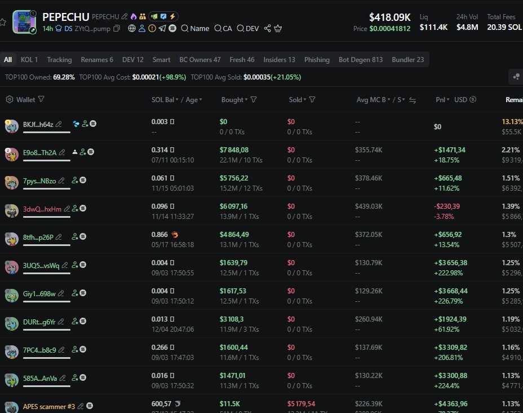Click the yellow lightning bolt icon in header
This screenshot has width=523, height=413.
pyautogui.click(x=172, y=16)
